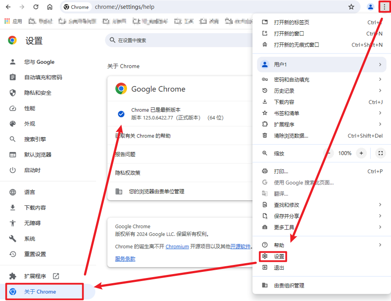Open the Chromium link
This screenshot has width=391, height=301.
pos(178,246)
